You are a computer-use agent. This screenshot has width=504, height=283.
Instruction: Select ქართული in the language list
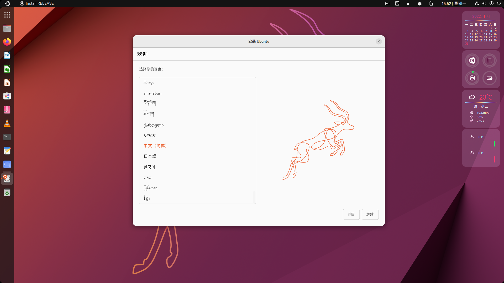197,125
